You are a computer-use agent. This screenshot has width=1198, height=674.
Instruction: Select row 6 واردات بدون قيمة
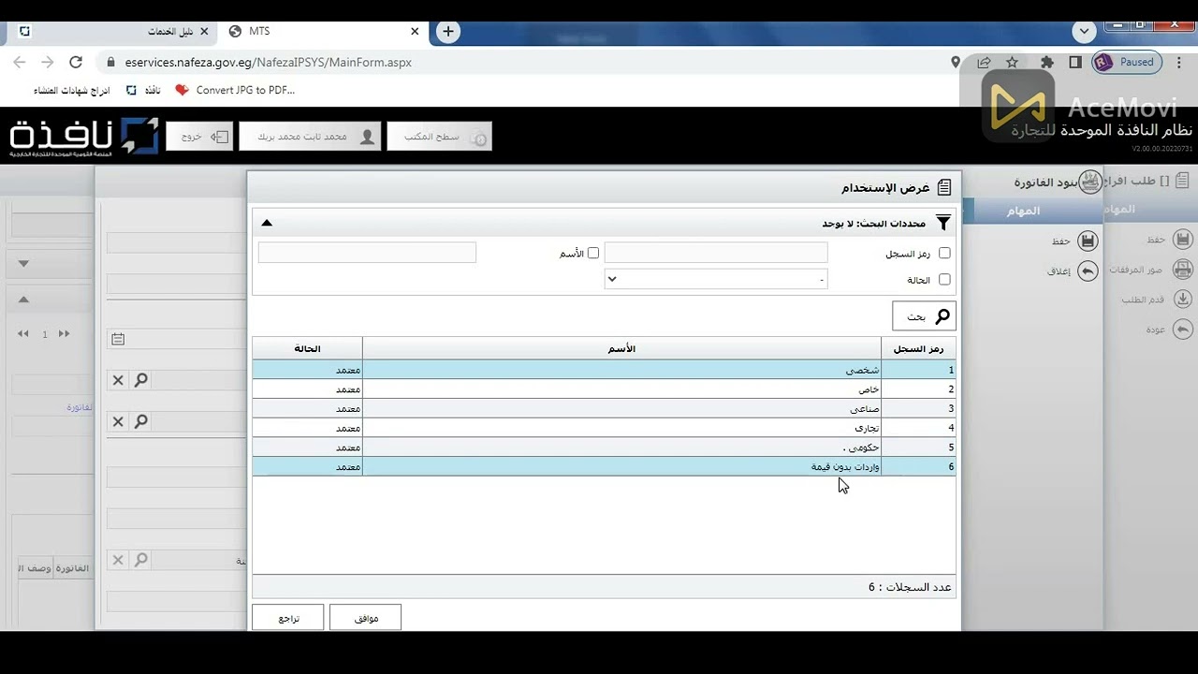click(x=604, y=466)
